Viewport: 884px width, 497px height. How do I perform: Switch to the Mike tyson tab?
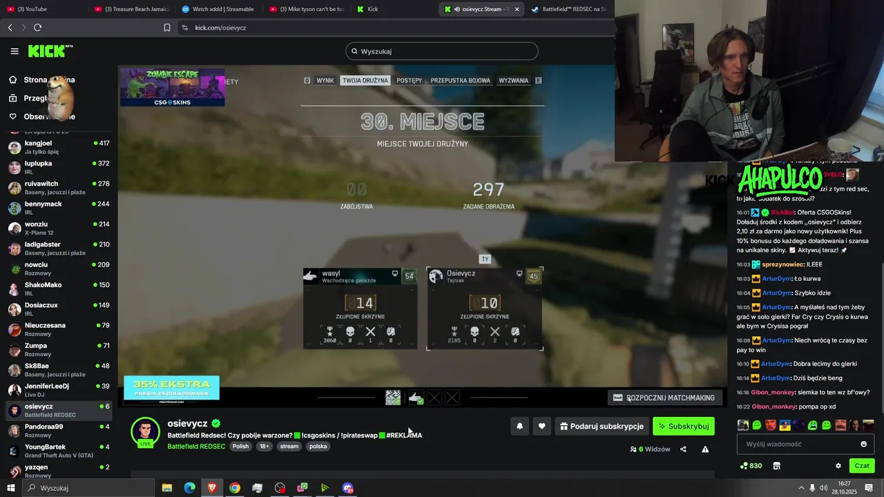click(x=307, y=9)
